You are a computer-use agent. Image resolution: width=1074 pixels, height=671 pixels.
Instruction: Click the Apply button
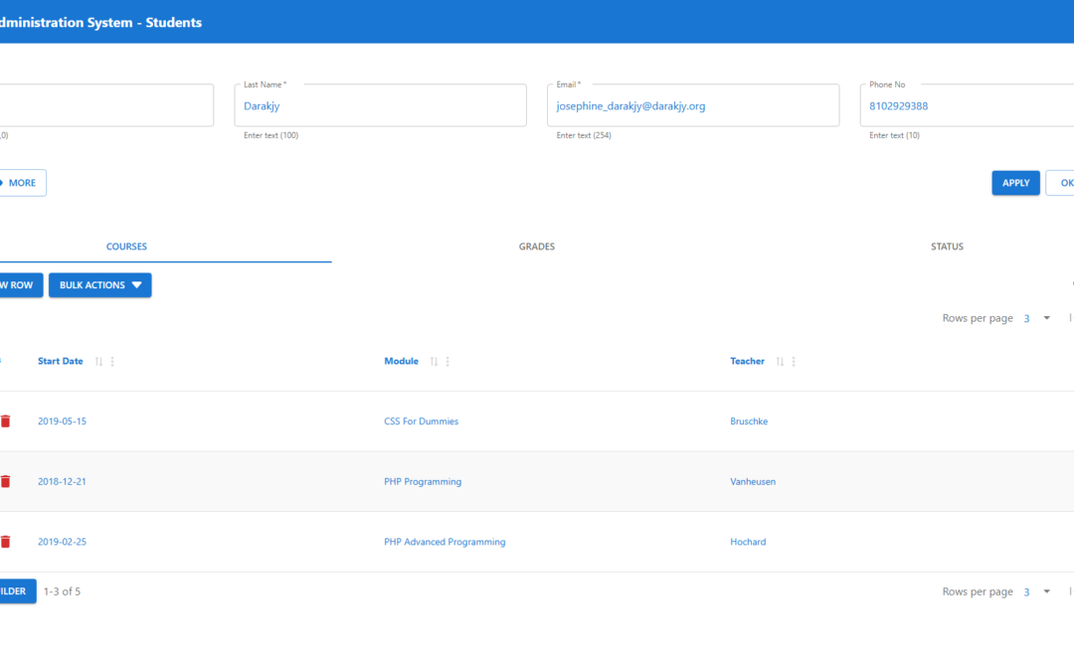tap(1015, 183)
